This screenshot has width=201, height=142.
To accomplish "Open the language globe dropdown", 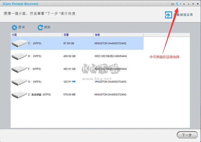I will click(179, 4).
